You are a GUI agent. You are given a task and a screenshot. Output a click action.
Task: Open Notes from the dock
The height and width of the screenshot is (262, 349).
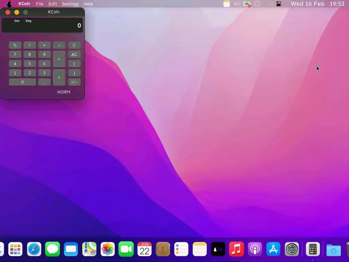200,249
